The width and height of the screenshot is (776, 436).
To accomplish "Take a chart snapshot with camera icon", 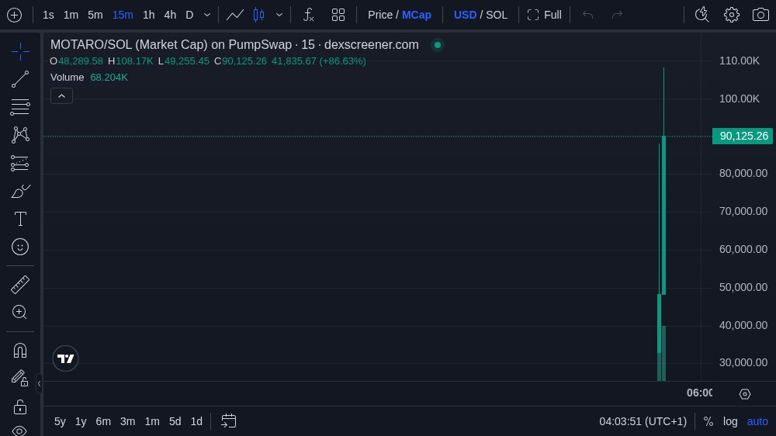I will [x=760, y=15].
